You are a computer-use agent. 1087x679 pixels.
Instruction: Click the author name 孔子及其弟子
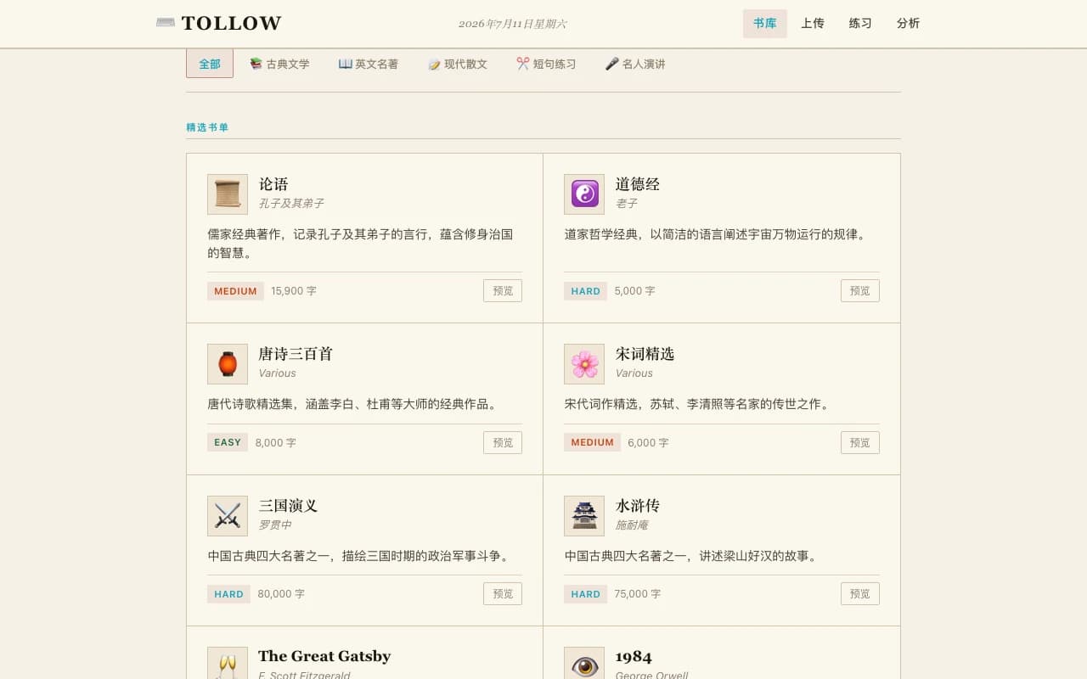click(291, 204)
